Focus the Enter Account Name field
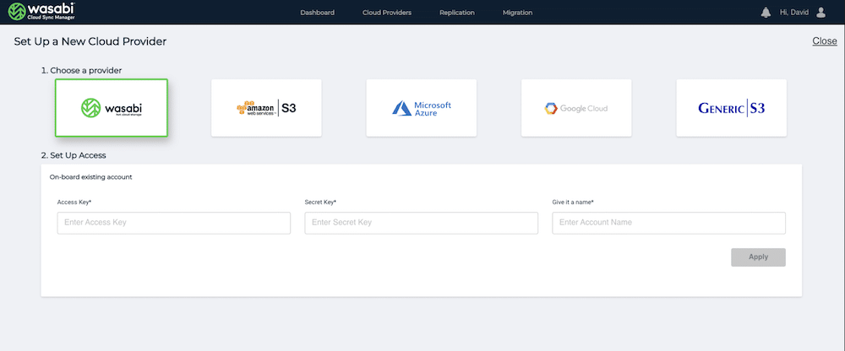The height and width of the screenshot is (351, 845). (668, 223)
